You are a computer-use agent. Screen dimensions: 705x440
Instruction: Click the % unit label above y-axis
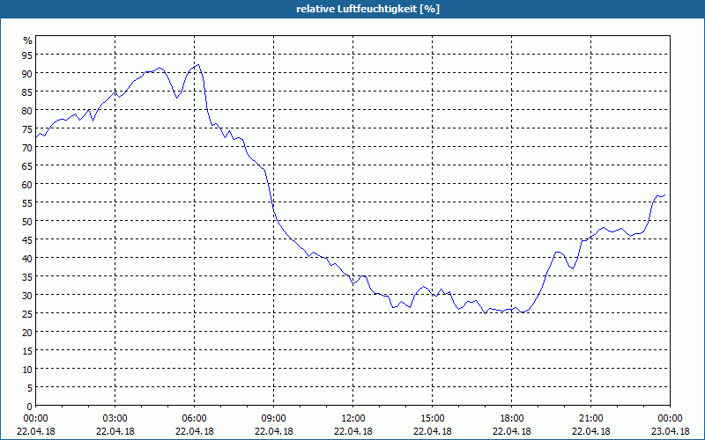click(28, 40)
